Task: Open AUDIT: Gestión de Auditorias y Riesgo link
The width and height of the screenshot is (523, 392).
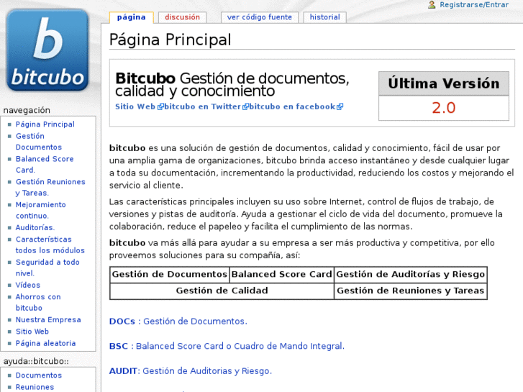Action: click(191, 371)
